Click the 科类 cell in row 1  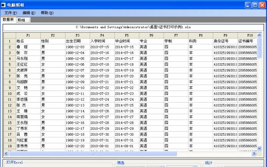(x=201, y=41)
